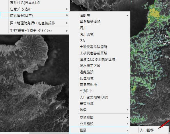Click the horizontal scrollbar at the bottom

34,133
